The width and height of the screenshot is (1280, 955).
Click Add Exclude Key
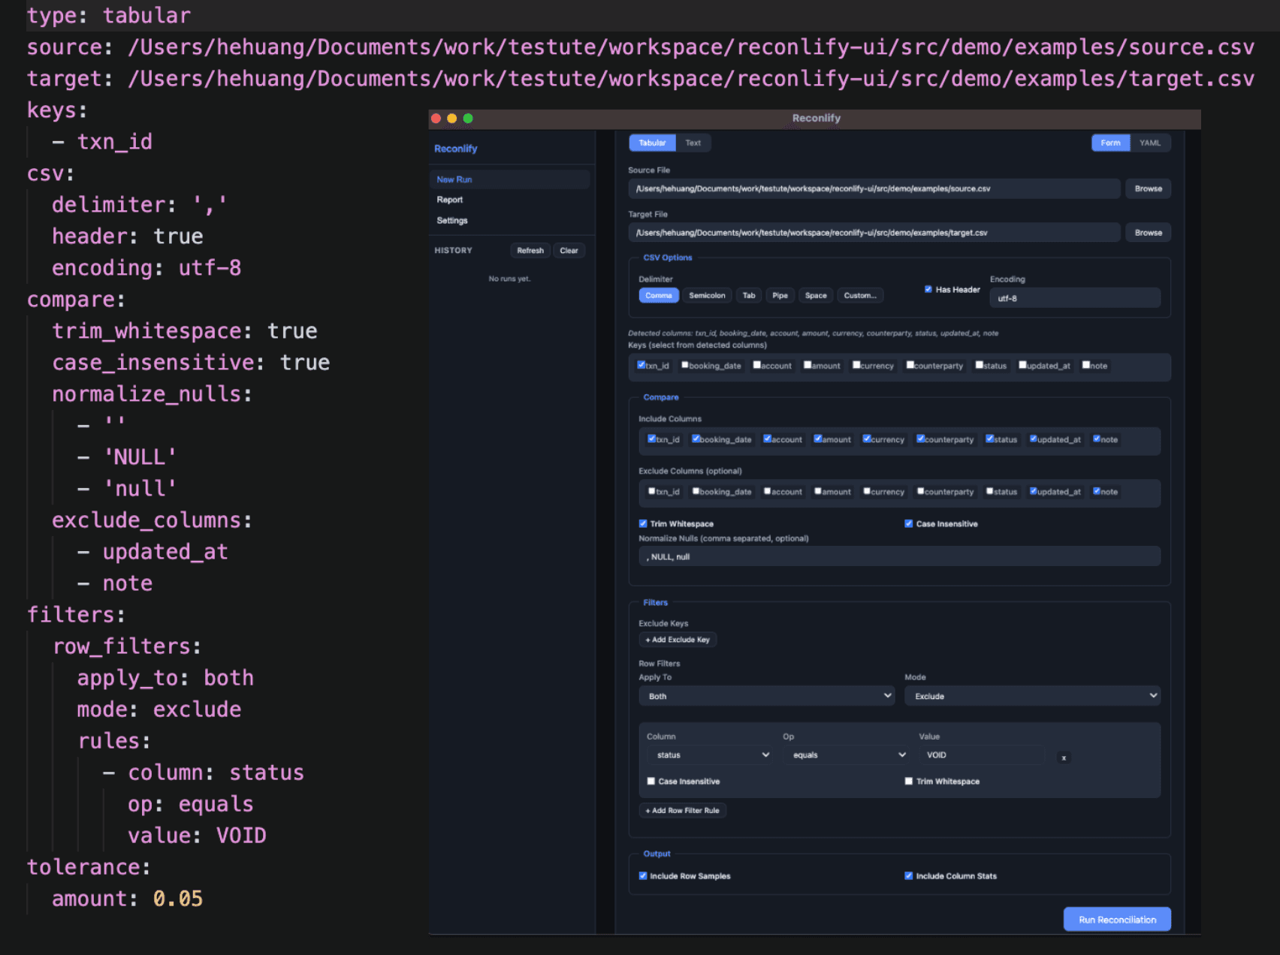[x=677, y=639]
